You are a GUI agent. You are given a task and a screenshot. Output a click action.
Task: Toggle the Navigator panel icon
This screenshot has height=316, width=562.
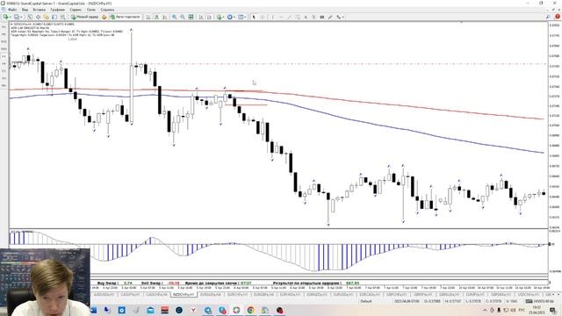coord(47,17)
